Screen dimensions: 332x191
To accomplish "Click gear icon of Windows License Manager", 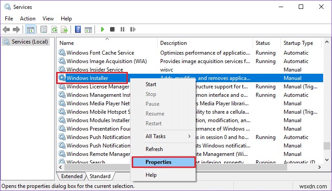I will (x=62, y=86).
